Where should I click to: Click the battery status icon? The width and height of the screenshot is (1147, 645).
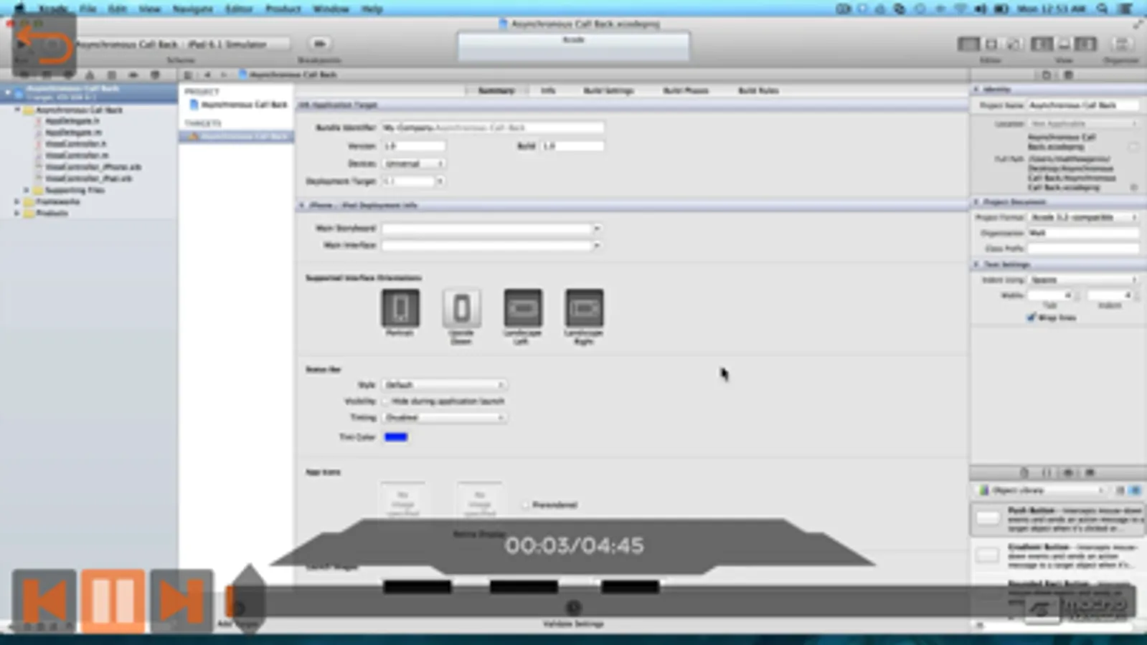(1001, 9)
